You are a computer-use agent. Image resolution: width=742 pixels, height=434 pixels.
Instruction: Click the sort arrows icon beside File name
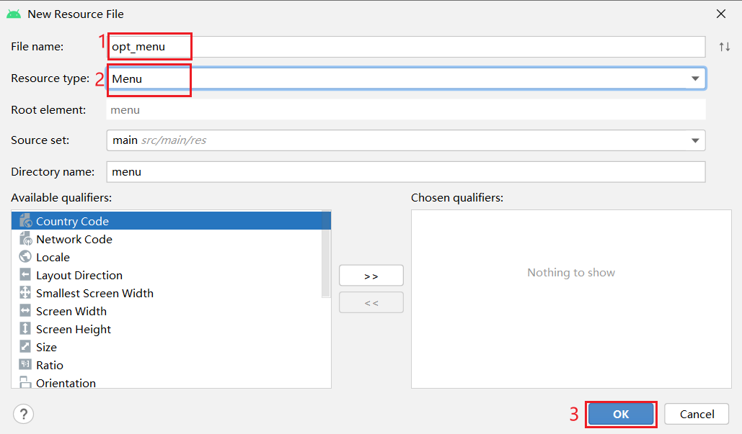(725, 47)
